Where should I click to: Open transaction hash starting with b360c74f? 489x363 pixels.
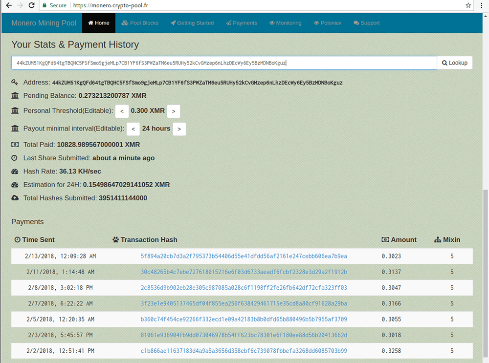[x=244, y=320]
